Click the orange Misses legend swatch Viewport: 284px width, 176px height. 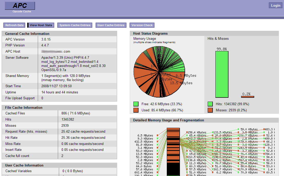point(210,110)
